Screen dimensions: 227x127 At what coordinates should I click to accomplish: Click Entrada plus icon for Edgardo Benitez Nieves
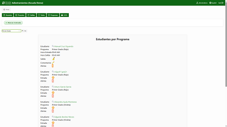(x=53, y=123)
